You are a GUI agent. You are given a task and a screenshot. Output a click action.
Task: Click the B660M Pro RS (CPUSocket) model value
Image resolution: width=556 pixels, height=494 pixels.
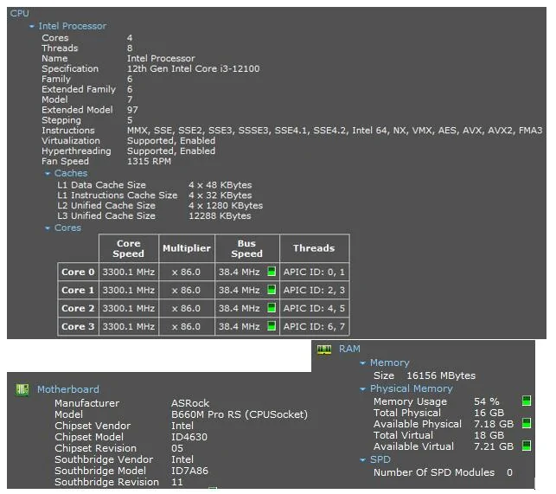[x=240, y=414]
